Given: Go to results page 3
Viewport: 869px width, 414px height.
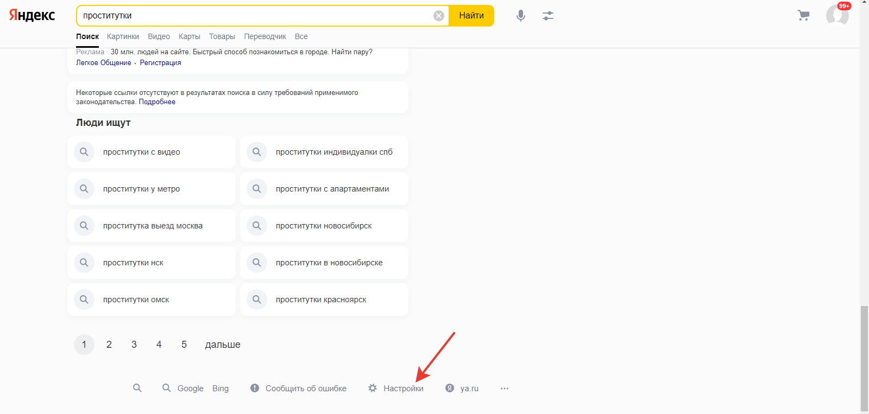Looking at the screenshot, I should [x=134, y=345].
